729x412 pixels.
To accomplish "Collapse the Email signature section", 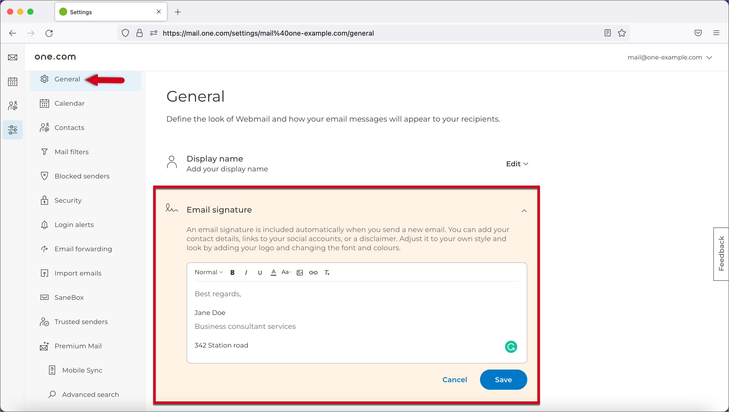I will click(525, 211).
